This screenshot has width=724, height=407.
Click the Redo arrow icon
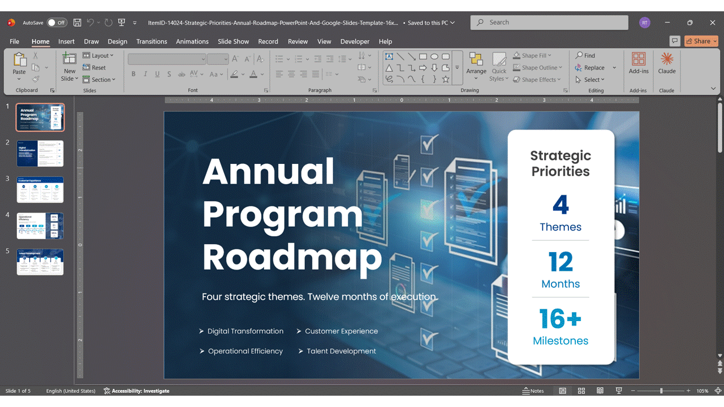click(108, 23)
